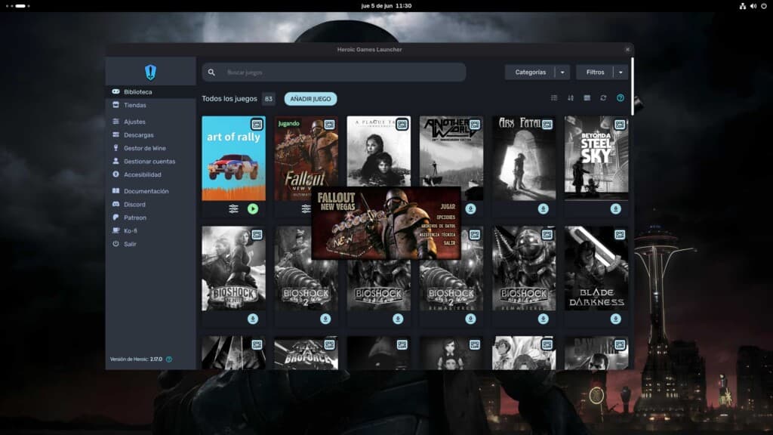773x435 pixels.
Task: Open the Arx Fatalis cover
Action: coord(524,159)
